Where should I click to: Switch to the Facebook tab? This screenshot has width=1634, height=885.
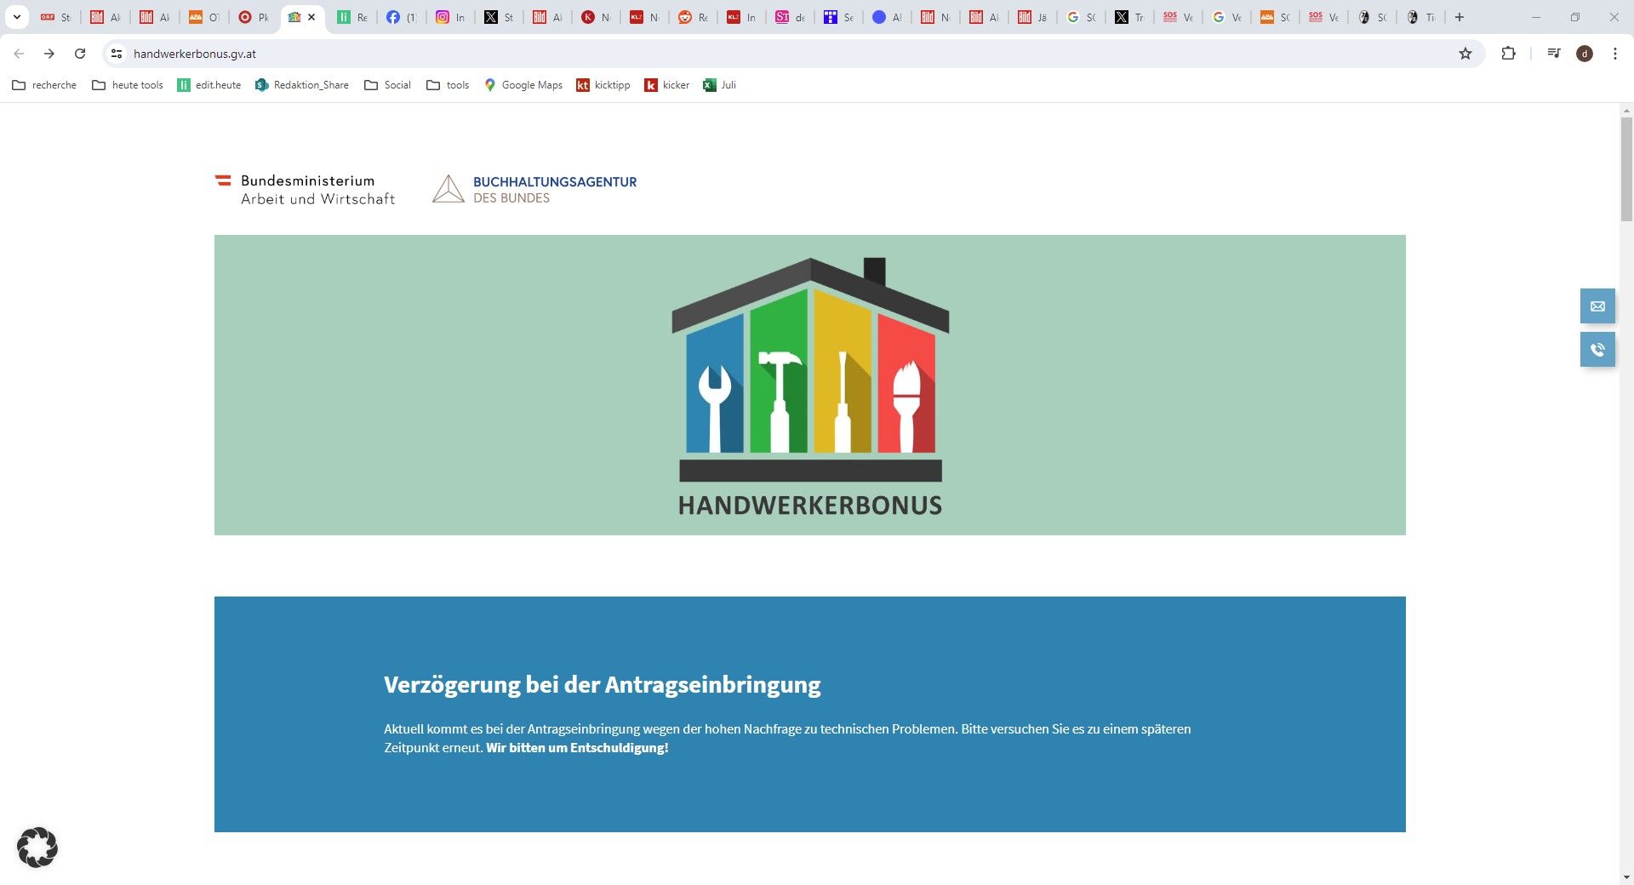click(x=401, y=16)
